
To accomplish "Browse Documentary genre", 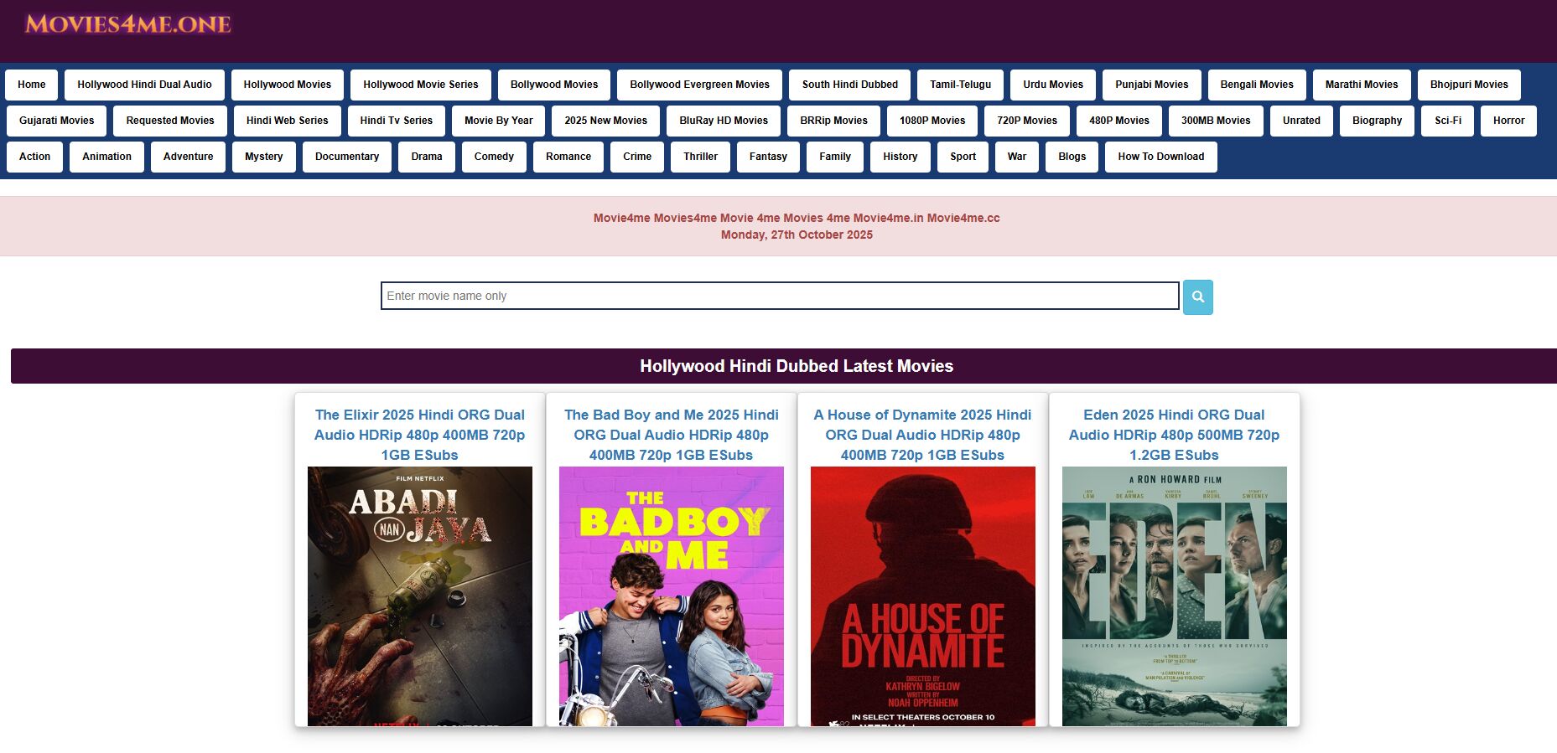I will pos(347,157).
